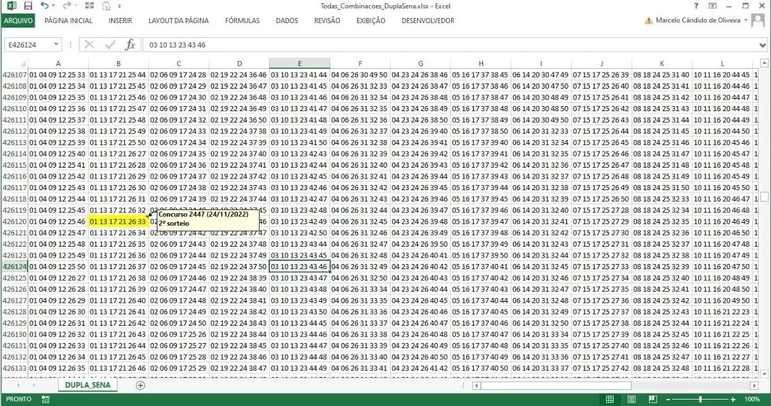The image size is (771, 406).
Task: Select row 426124 header
Action: point(14,266)
